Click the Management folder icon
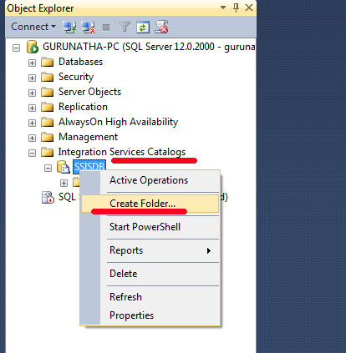The image size is (346, 353). [x=47, y=137]
